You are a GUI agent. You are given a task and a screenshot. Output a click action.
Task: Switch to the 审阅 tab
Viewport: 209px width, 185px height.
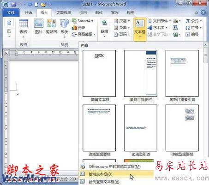pyautogui.click(x=115, y=12)
